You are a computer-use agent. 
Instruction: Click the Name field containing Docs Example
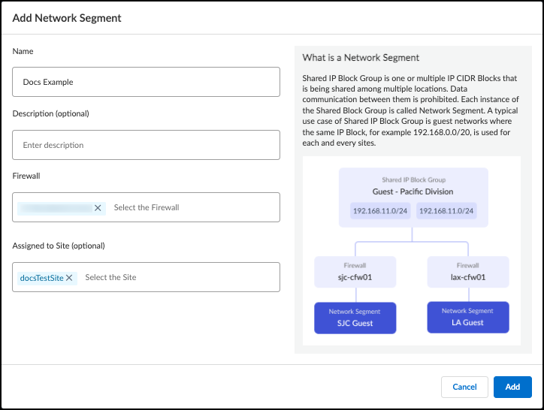(146, 83)
